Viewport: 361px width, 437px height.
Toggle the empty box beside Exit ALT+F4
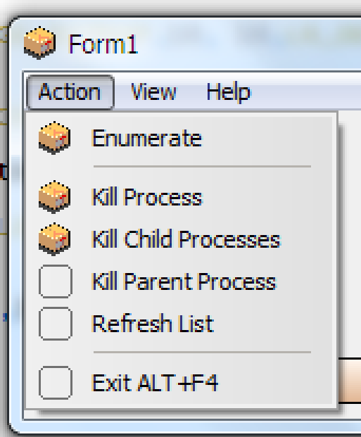(56, 383)
